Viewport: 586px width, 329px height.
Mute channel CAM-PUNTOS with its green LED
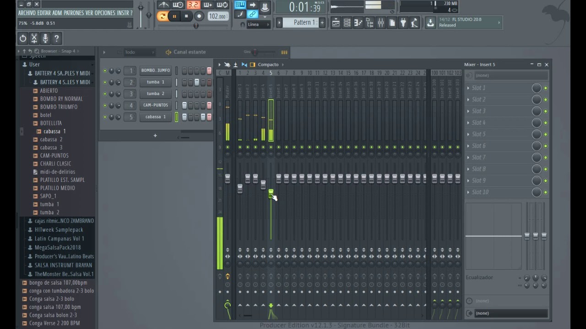click(x=105, y=106)
